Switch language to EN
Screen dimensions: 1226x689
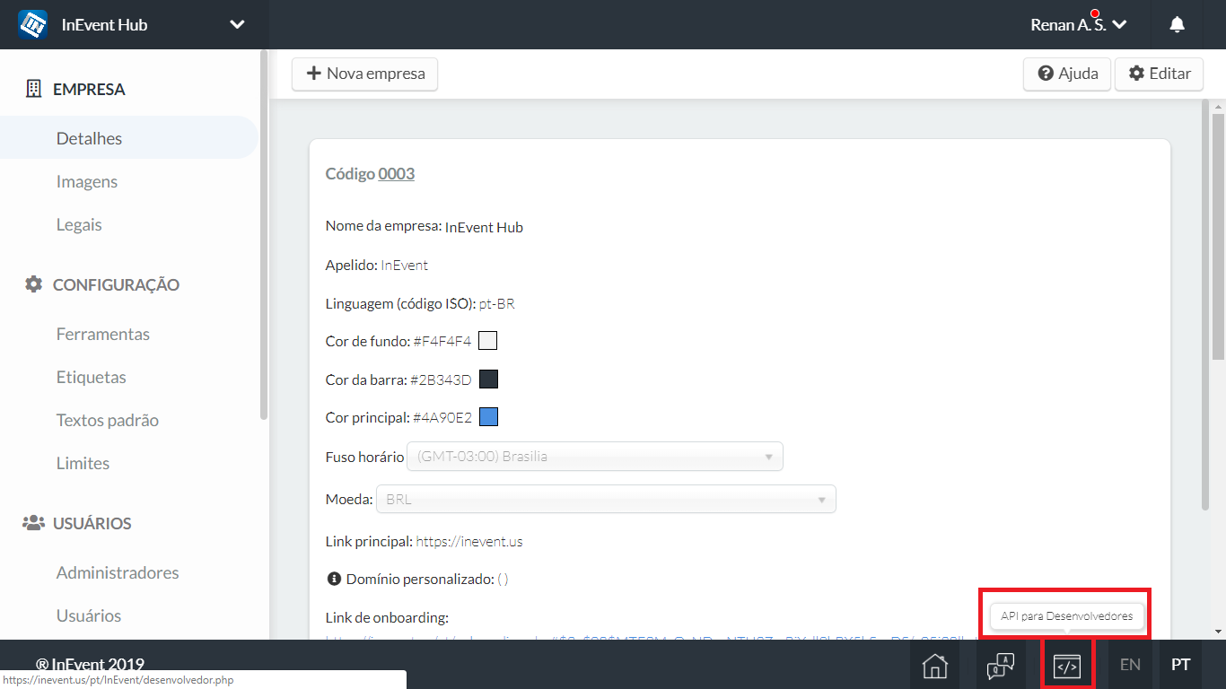point(1130,665)
